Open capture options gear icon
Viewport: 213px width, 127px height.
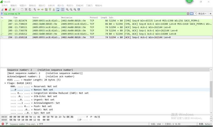13,9
